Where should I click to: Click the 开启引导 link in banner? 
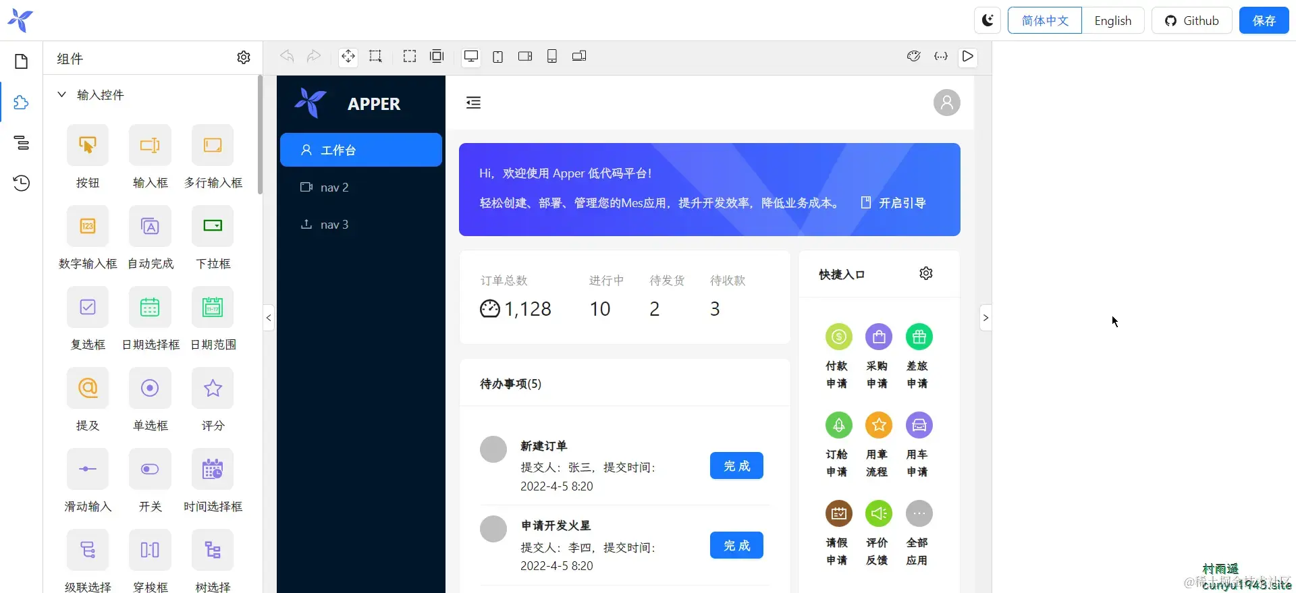894,202
